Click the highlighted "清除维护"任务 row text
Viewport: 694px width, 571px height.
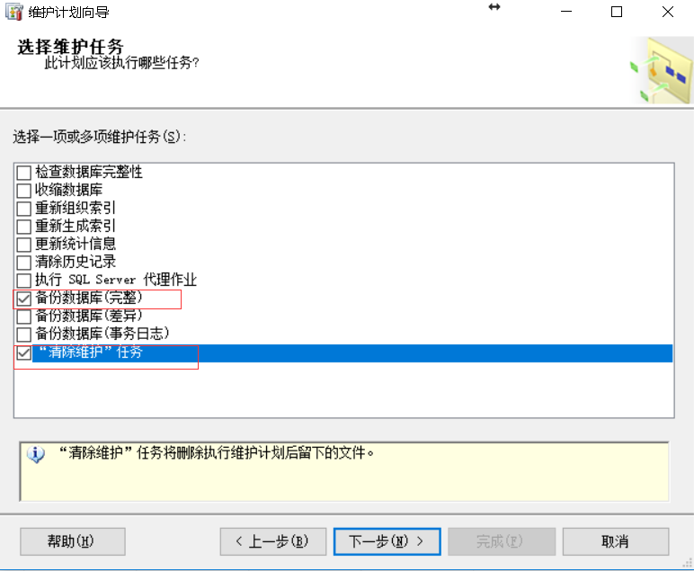(x=91, y=352)
